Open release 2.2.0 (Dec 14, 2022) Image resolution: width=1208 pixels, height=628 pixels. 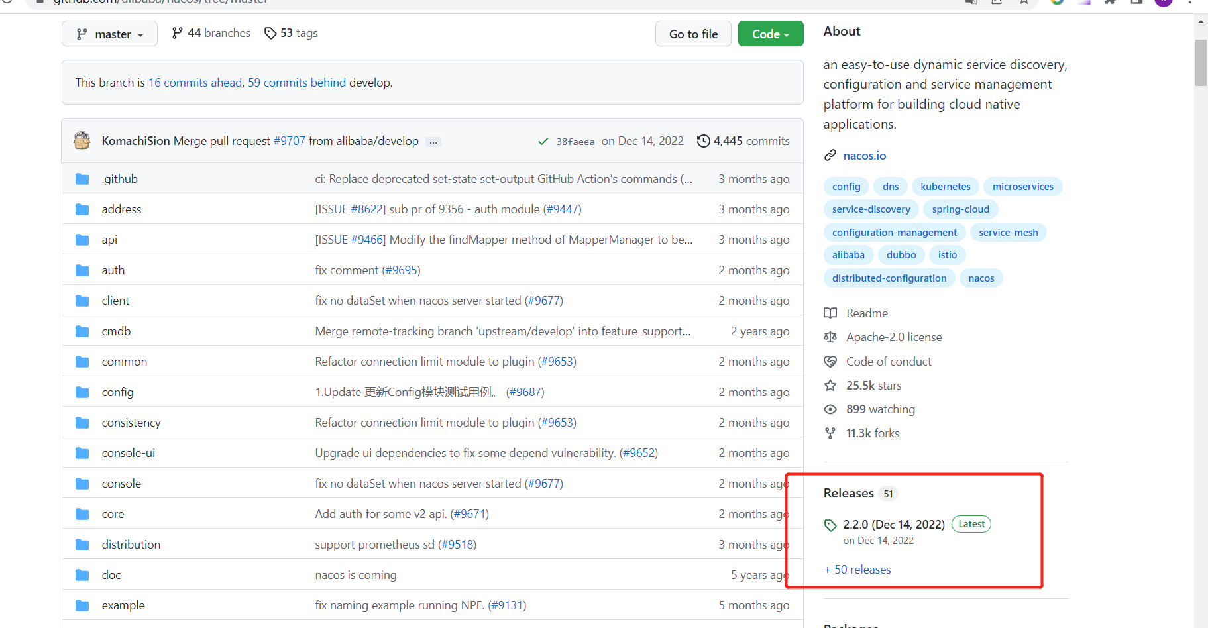click(x=894, y=525)
